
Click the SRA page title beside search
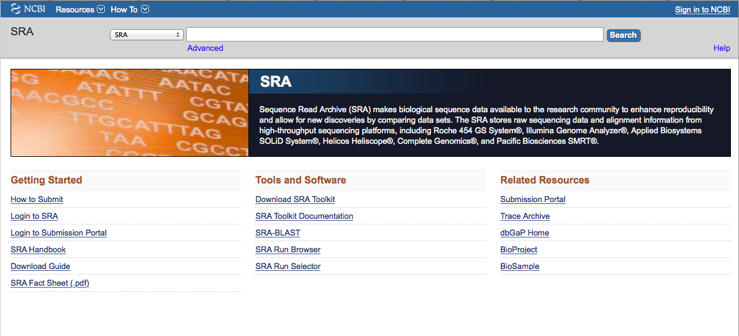[22, 32]
